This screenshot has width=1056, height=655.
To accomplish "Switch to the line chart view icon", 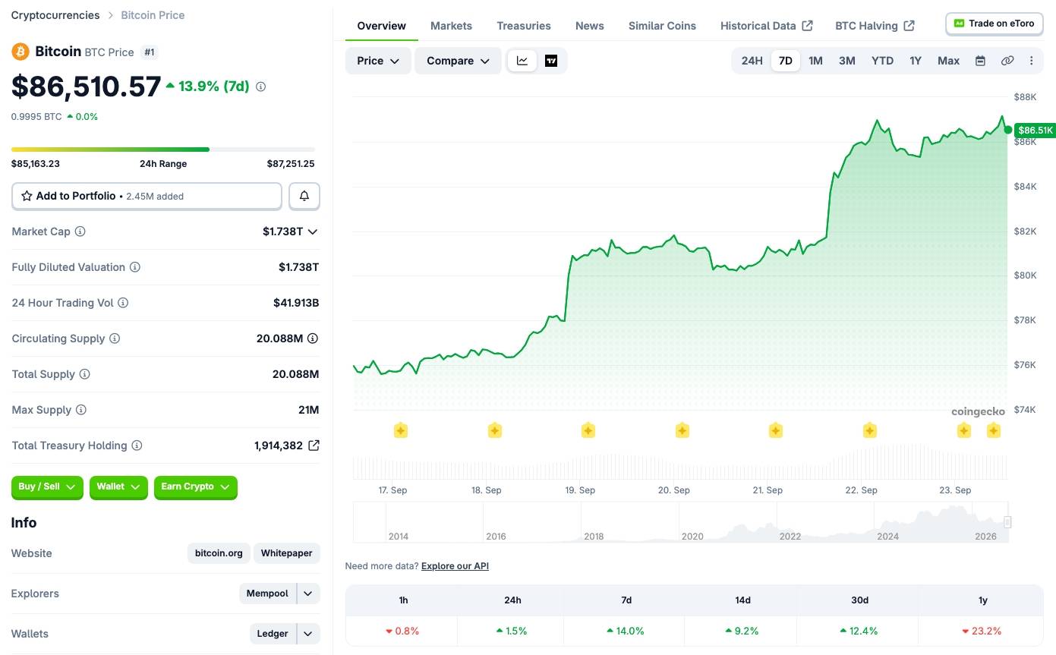I will point(522,61).
